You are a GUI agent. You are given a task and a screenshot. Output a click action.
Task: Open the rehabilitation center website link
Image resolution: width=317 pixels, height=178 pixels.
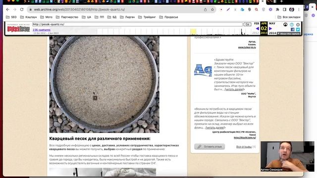click(x=245, y=137)
